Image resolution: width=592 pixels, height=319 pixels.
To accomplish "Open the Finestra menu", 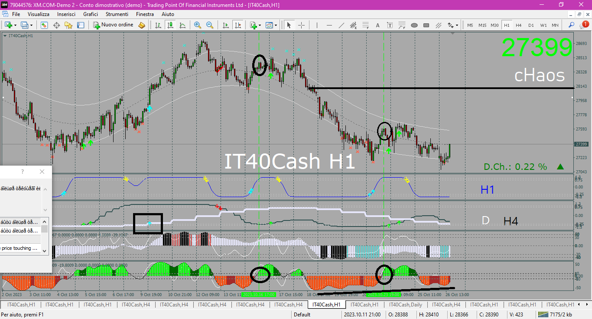I will [145, 14].
